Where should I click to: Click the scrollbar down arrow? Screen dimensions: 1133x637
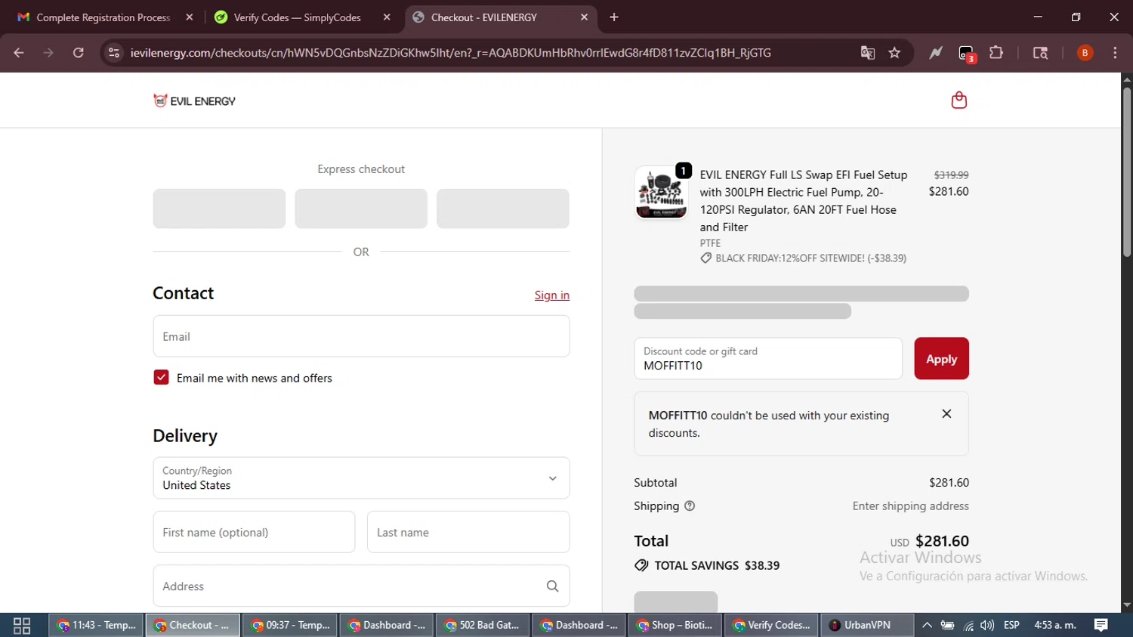[1126, 605]
